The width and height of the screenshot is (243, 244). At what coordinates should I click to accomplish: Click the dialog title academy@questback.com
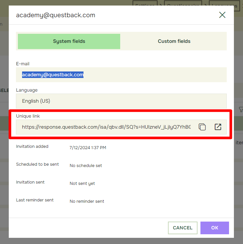pos(56,15)
